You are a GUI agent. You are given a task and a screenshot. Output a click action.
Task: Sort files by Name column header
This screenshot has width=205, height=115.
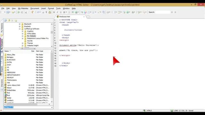tap(6, 51)
